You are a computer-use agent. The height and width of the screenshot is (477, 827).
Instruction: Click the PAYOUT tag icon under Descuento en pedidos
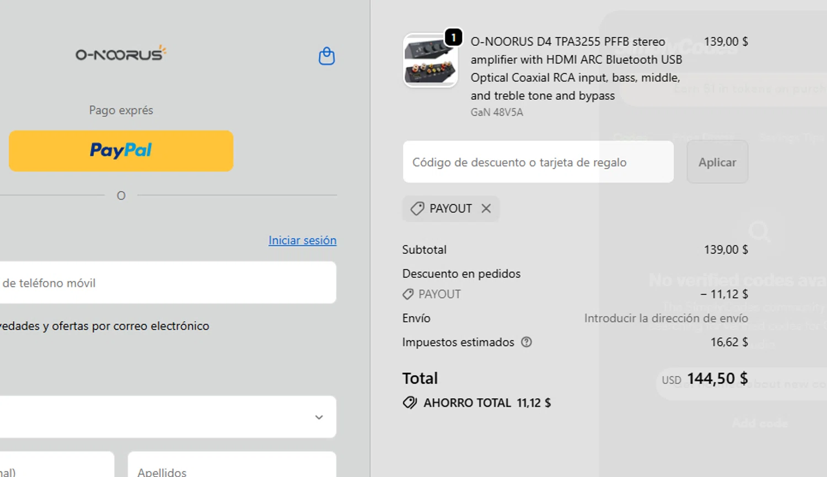coord(408,294)
